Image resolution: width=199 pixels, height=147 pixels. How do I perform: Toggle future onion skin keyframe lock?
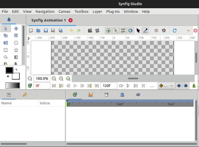tap(186, 86)
